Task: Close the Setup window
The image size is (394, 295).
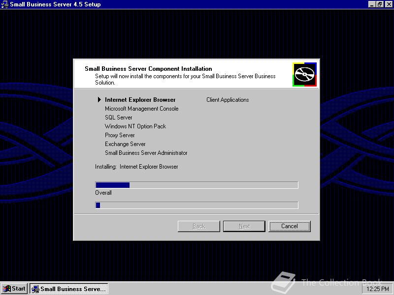Action: pos(389,4)
